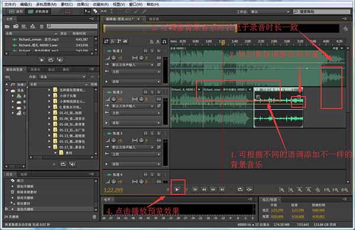The width and height of the screenshot is (355, 230).
Task: Click the Track 2 volume knob
Action: (x=114, y=99)
